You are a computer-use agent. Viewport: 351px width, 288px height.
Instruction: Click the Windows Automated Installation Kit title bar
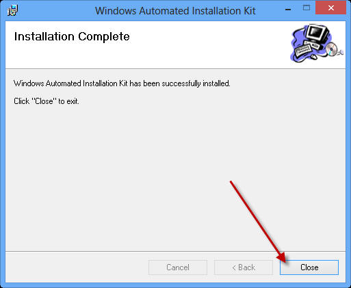pyautogui.click(x=175, y=11)
